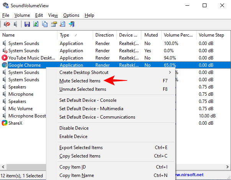Viewport: 231px width, 180px height.
Task: Click the Refresh toolbar icon
Action: 36,24
